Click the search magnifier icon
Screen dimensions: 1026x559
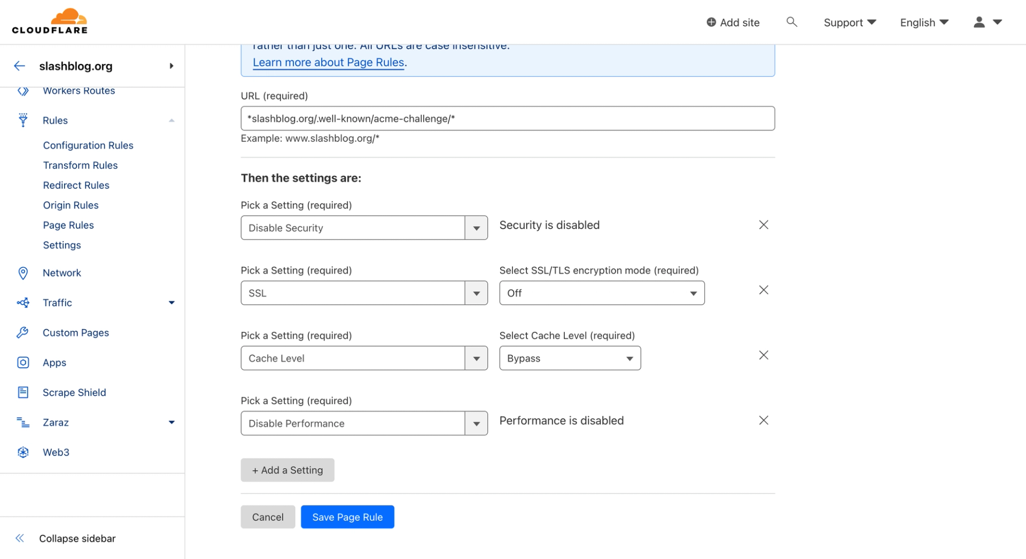click(791, 22)
